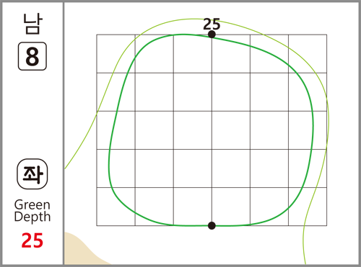Click the gray vertical divider line
This screenshot has width=361, height=267.
64,133
